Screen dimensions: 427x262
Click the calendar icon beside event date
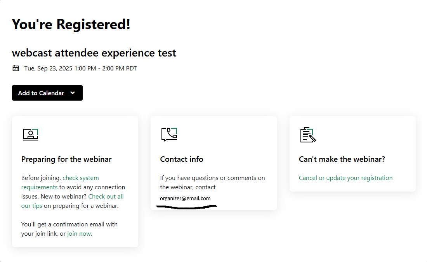point(16,68)
